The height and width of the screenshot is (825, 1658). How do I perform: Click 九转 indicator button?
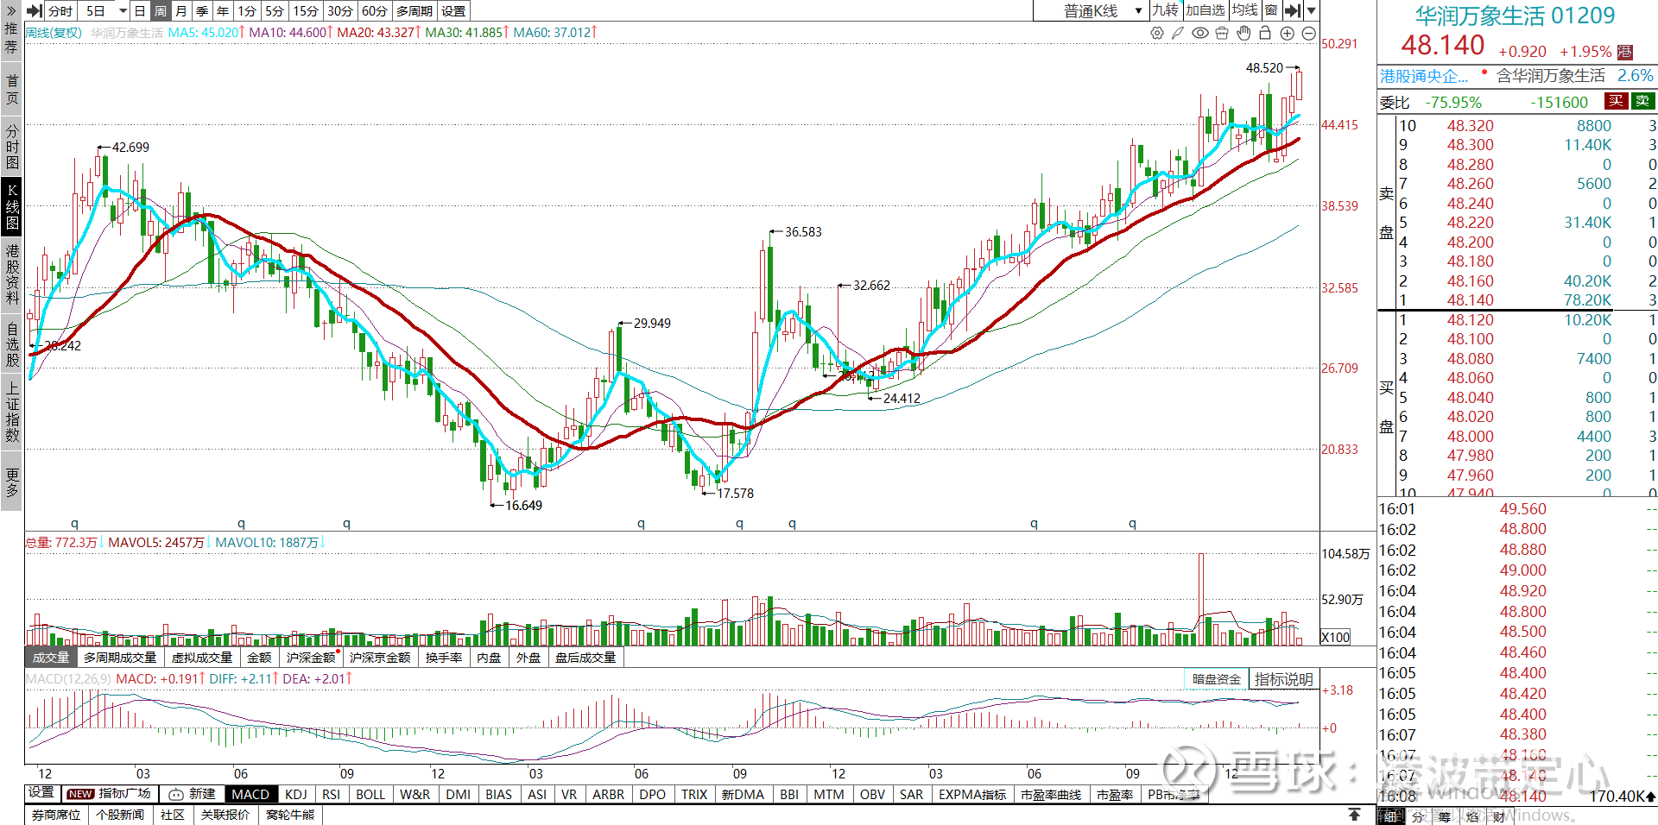click(x=1166, y=10)
